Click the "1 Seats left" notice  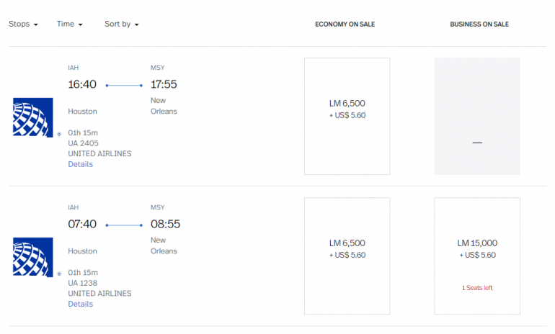pyautogui.click(x=477, y=288)
